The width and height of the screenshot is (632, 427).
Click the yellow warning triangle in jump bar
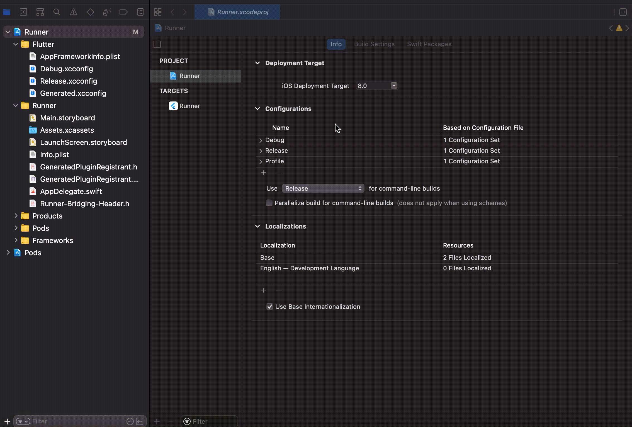point(619,28)
